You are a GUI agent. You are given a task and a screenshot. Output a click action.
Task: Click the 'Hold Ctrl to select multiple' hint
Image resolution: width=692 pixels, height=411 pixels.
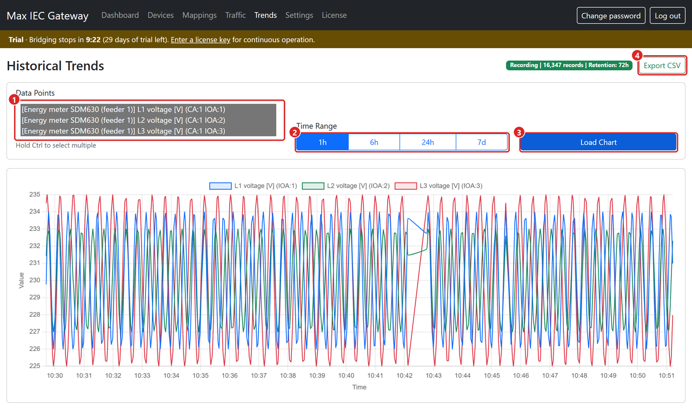(x=56, y=145)
